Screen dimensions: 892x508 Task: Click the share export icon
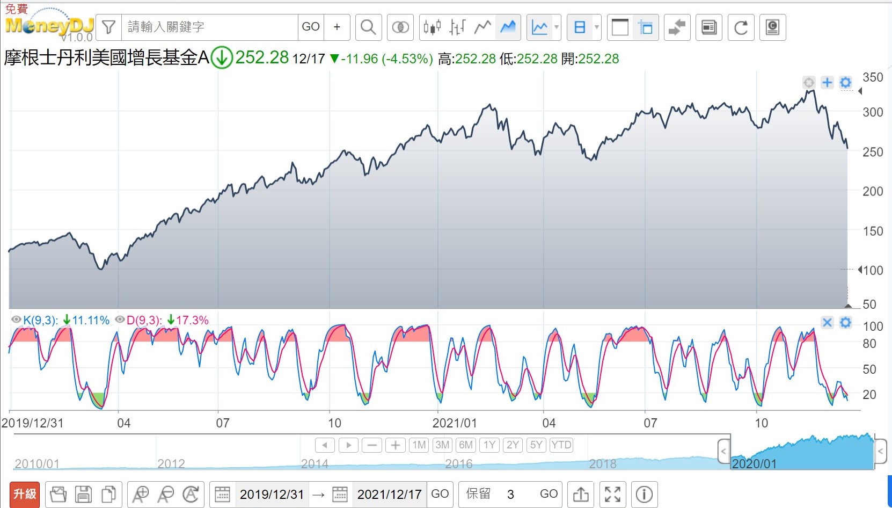point(581,494)
